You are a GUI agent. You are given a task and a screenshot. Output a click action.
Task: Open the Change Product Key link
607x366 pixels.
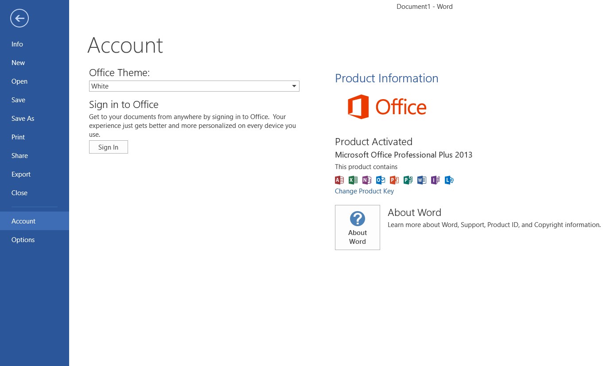pyautogui.click(x=364, y=191)
